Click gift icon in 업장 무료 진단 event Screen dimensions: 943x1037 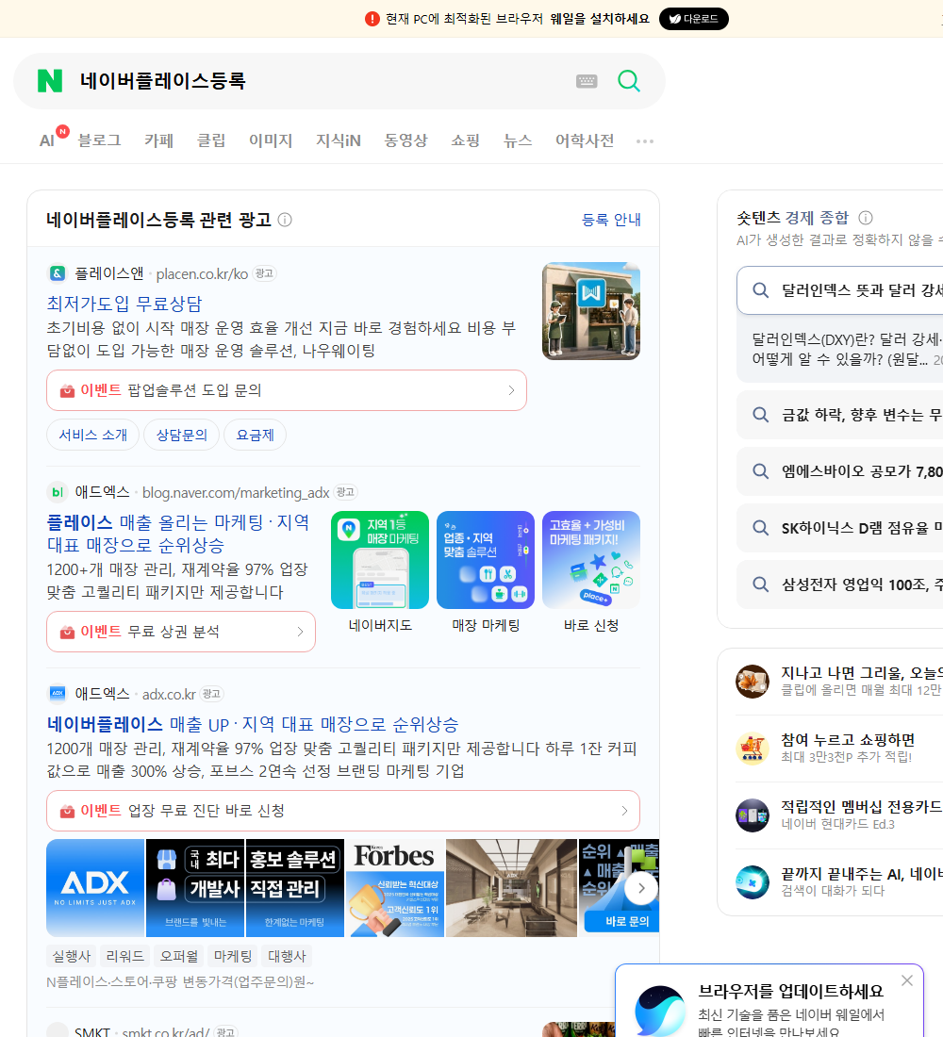pos(67,811)
